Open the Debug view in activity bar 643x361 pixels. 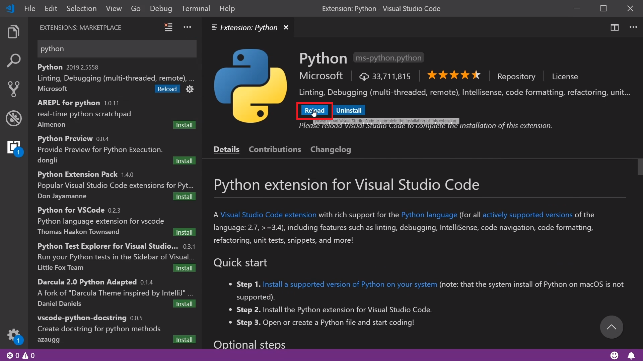coord(14,118)
